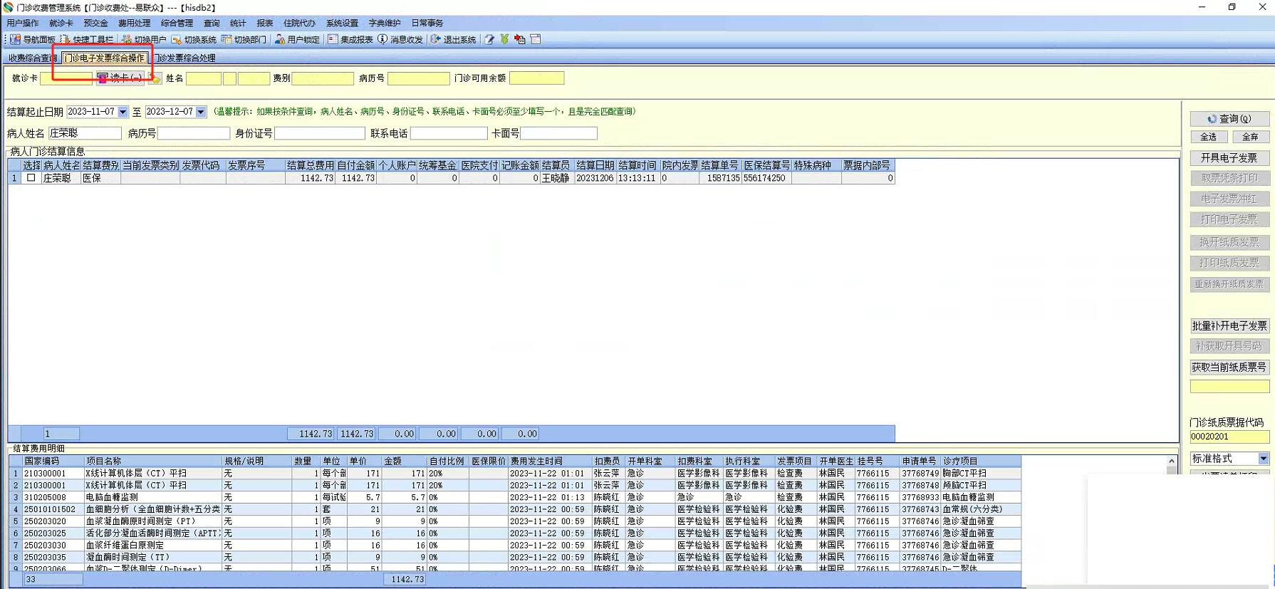1275x589 pixels.
Task: Click the 切换部门 switch department icon
Action: point(244,39)
